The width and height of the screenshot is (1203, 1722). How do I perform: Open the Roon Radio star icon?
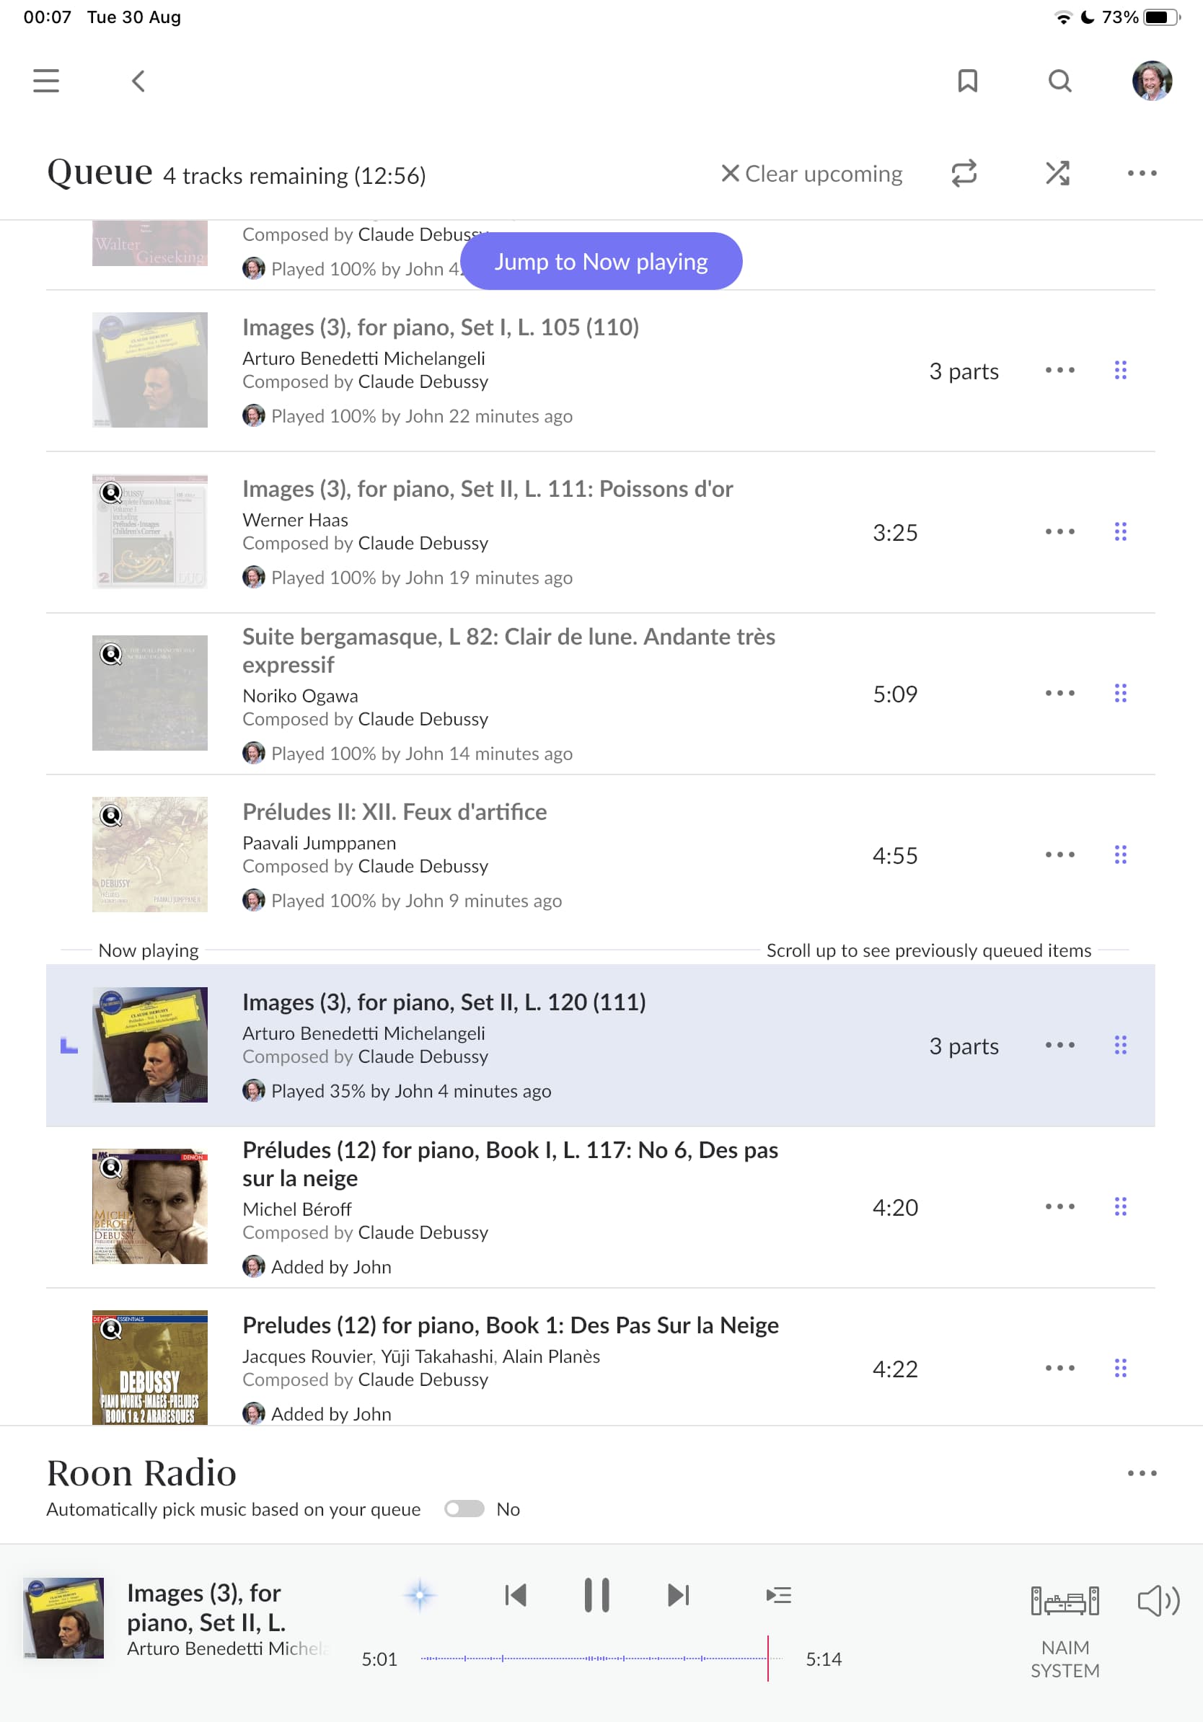(x=420, y=1594)
